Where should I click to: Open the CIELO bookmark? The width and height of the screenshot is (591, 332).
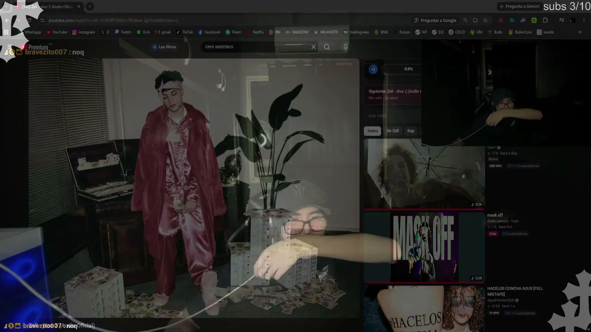pyautogui.click(x=457, y=32)
